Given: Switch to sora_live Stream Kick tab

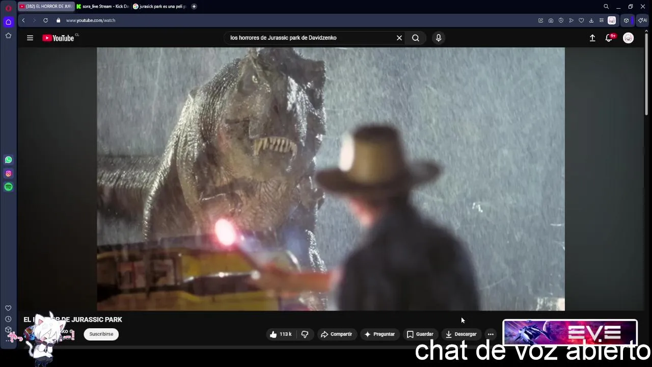Looking at the screenshot, I should pos(102,7).
